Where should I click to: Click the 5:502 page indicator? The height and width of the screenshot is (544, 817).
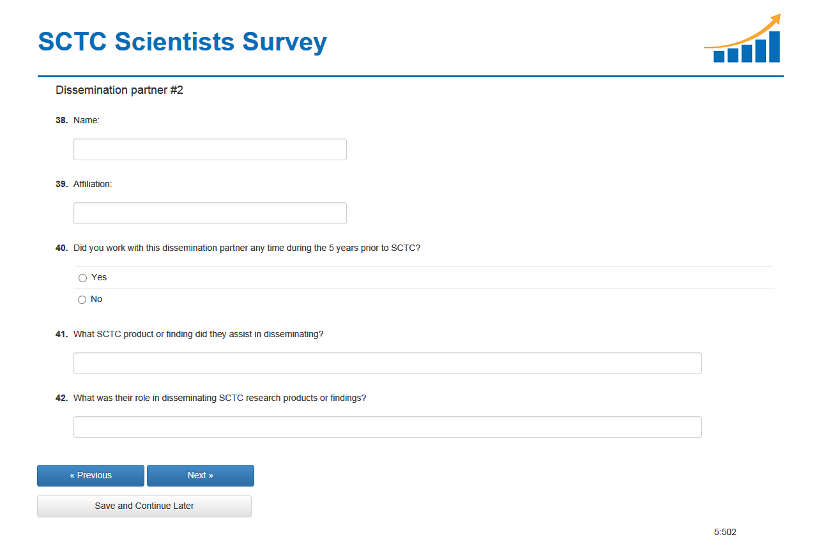click(725, 532)
